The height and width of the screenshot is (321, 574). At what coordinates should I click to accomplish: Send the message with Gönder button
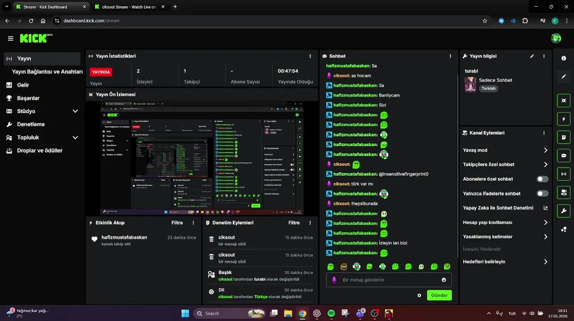[439, 295]
